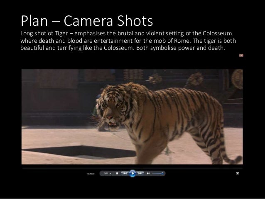Image resolution: width=265 pixels, height=199 pixels.
Task: Skip to next chapter button
Action: click(x=140, y=173)
